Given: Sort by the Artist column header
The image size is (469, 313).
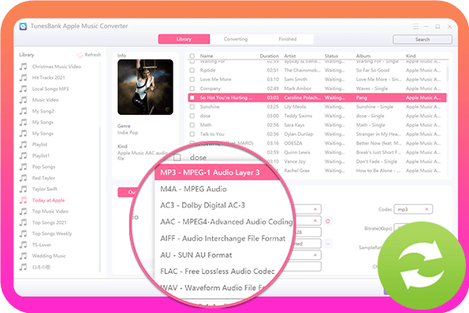Looking at the screenshot, I should (x=290, y=56).
